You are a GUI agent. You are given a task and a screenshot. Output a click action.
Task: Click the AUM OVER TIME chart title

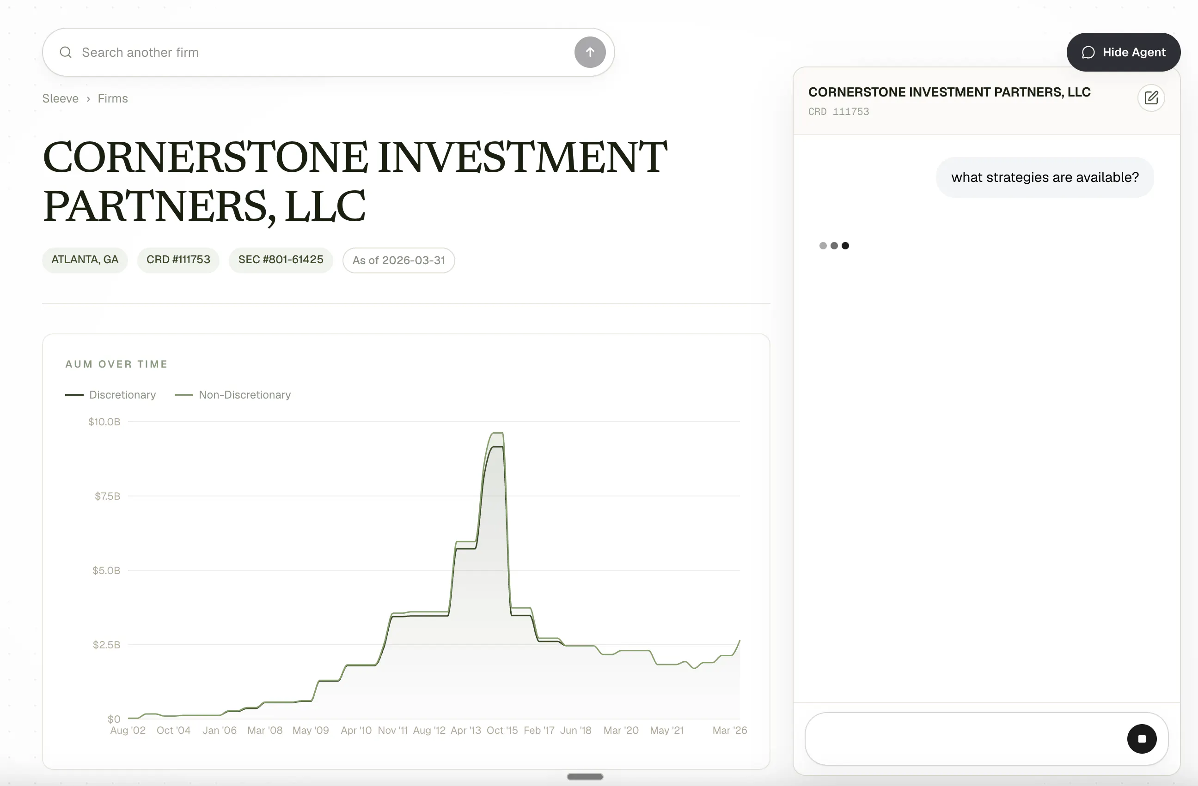click(116, 364)
